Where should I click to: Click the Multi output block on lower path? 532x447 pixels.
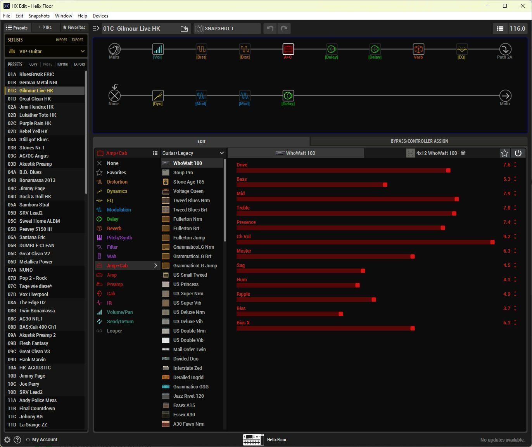click(x=505, y=95)
